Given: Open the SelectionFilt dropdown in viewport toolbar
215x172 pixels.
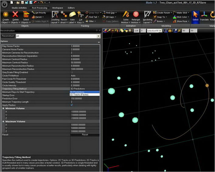Looking at the screenshot, I should pos(155,31).
